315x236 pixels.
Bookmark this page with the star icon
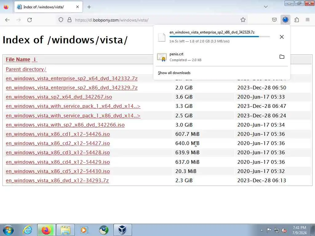pyautogui.click(x=243, y=20)
